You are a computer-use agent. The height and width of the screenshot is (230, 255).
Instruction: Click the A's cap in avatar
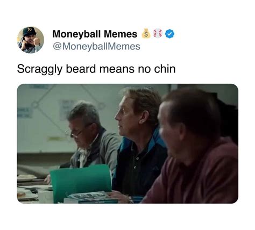(30, 32)
